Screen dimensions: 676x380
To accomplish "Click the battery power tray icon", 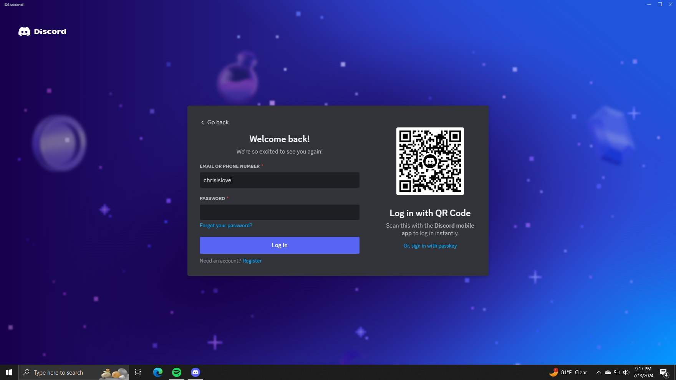I will [x=617, y=372].
